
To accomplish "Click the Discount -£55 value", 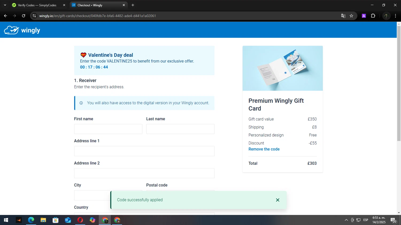I will (x=313, y=143).
